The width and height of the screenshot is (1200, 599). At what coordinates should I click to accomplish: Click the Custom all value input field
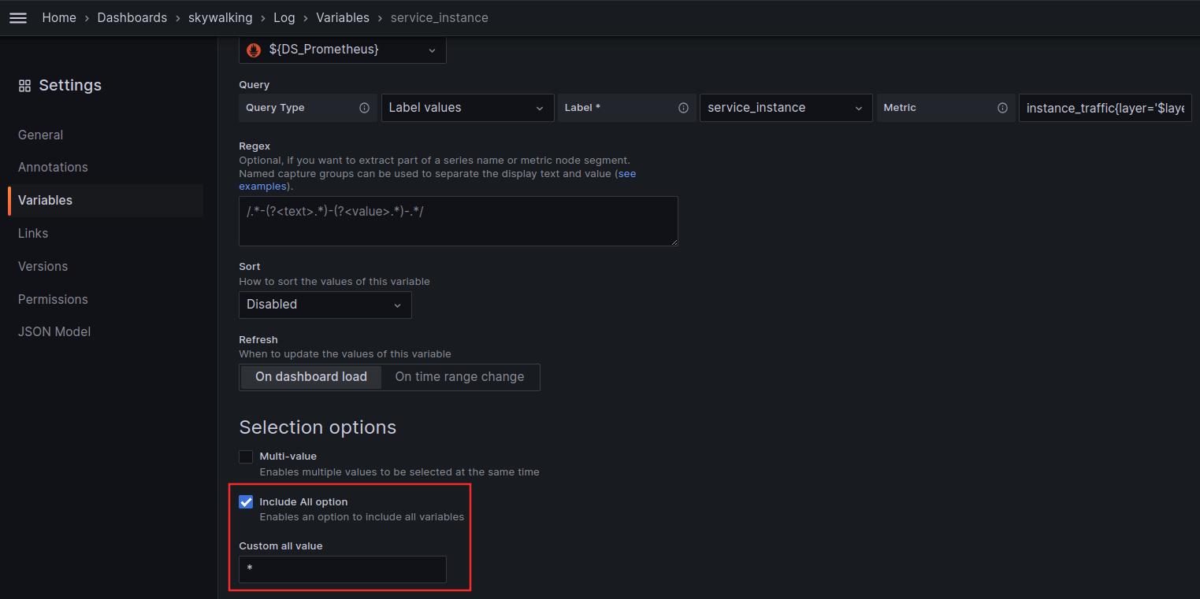click(x=342, y=569)
